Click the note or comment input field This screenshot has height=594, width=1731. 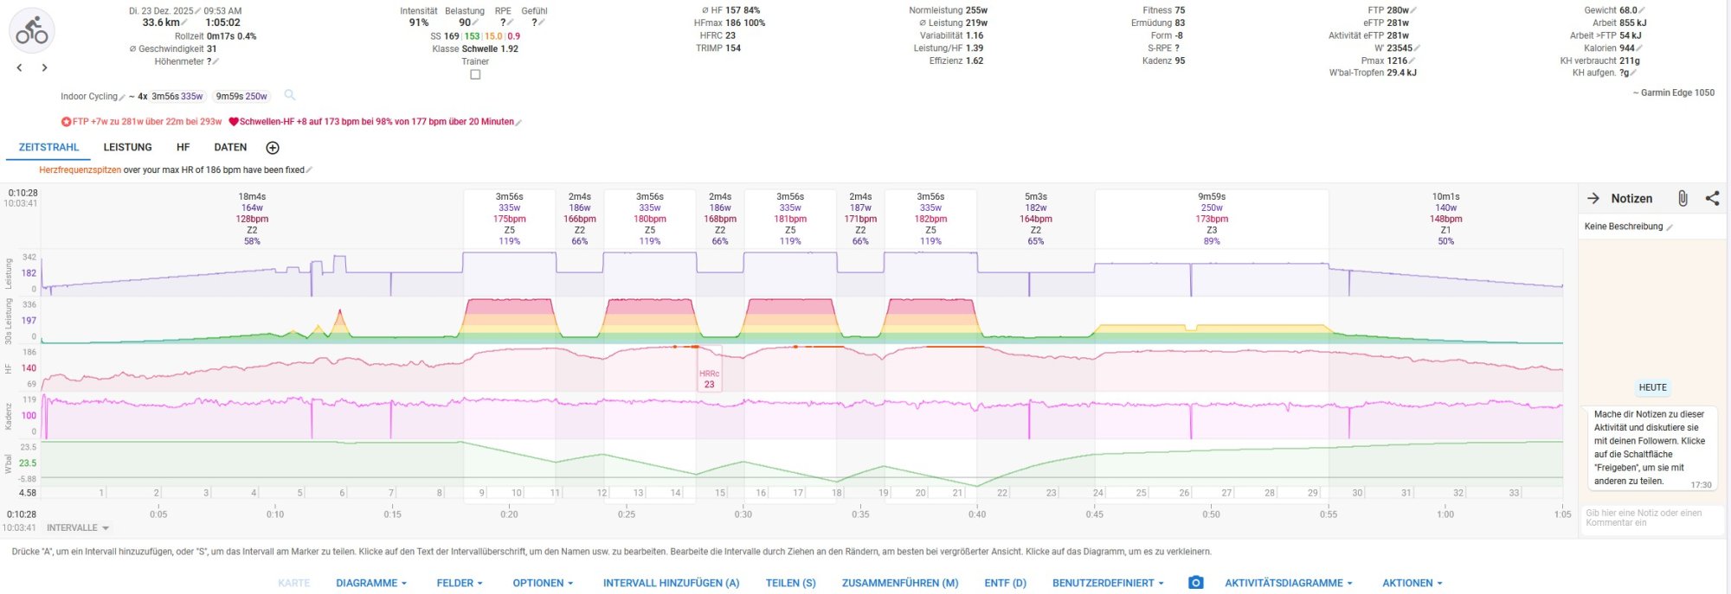coord(1650,518)
